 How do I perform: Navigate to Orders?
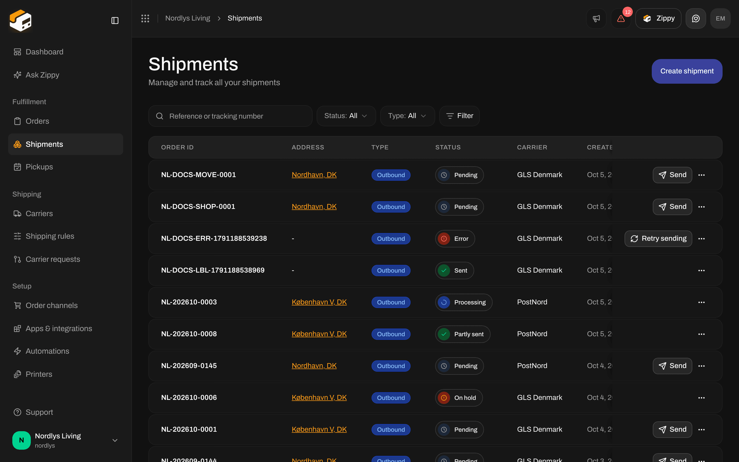[66, 121]
